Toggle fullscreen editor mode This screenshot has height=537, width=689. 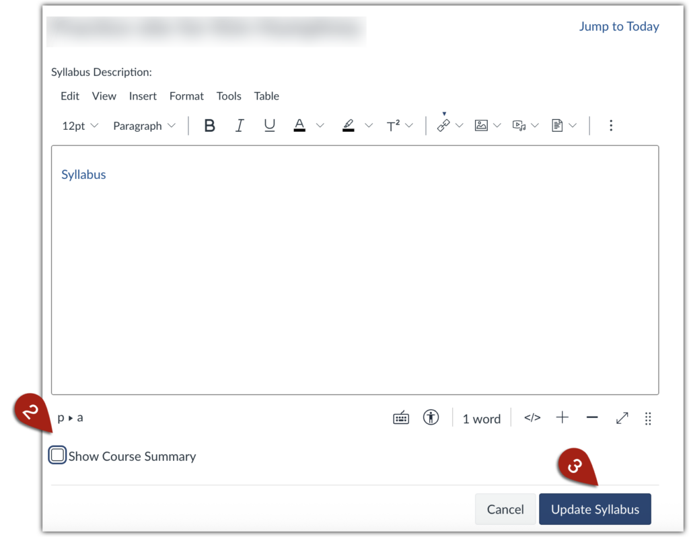click(x=622, y=418)
